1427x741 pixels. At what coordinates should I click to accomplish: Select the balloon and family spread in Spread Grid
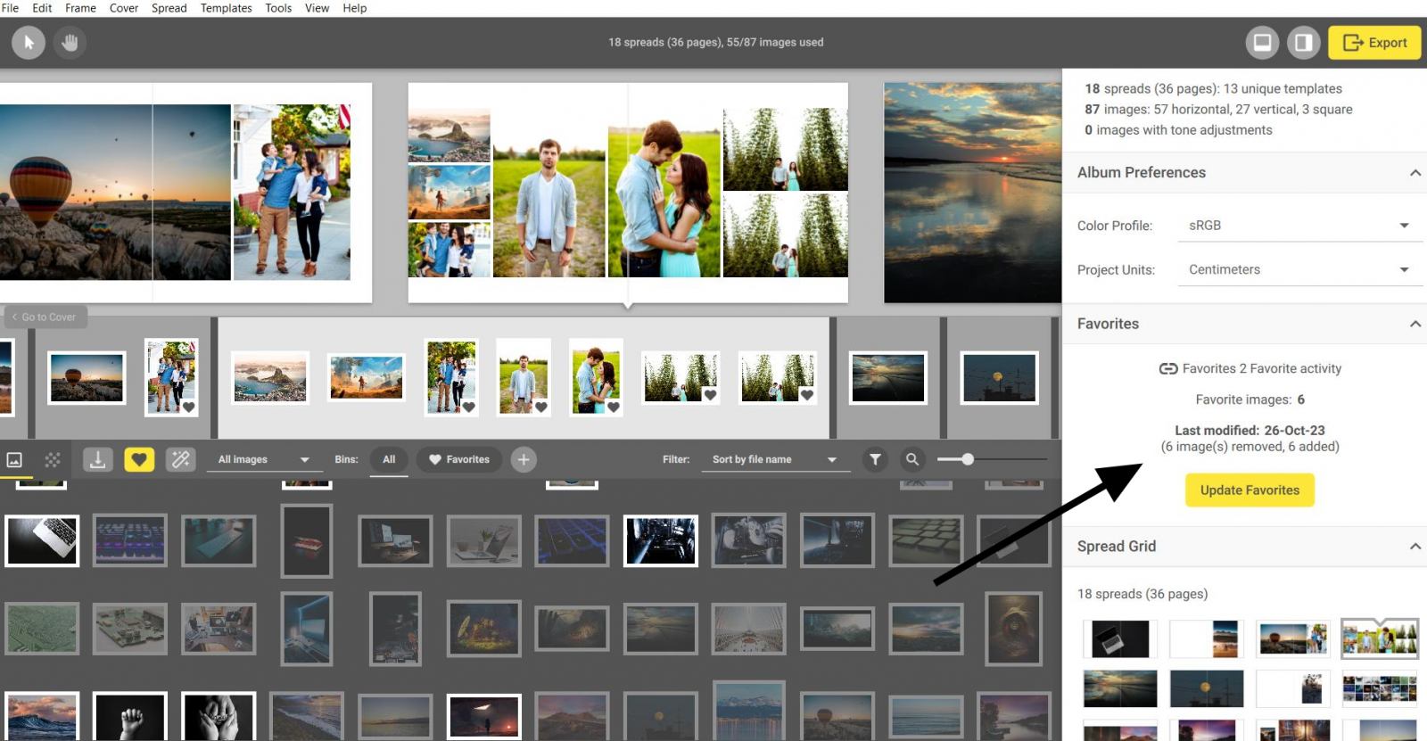coord(1293,639)
